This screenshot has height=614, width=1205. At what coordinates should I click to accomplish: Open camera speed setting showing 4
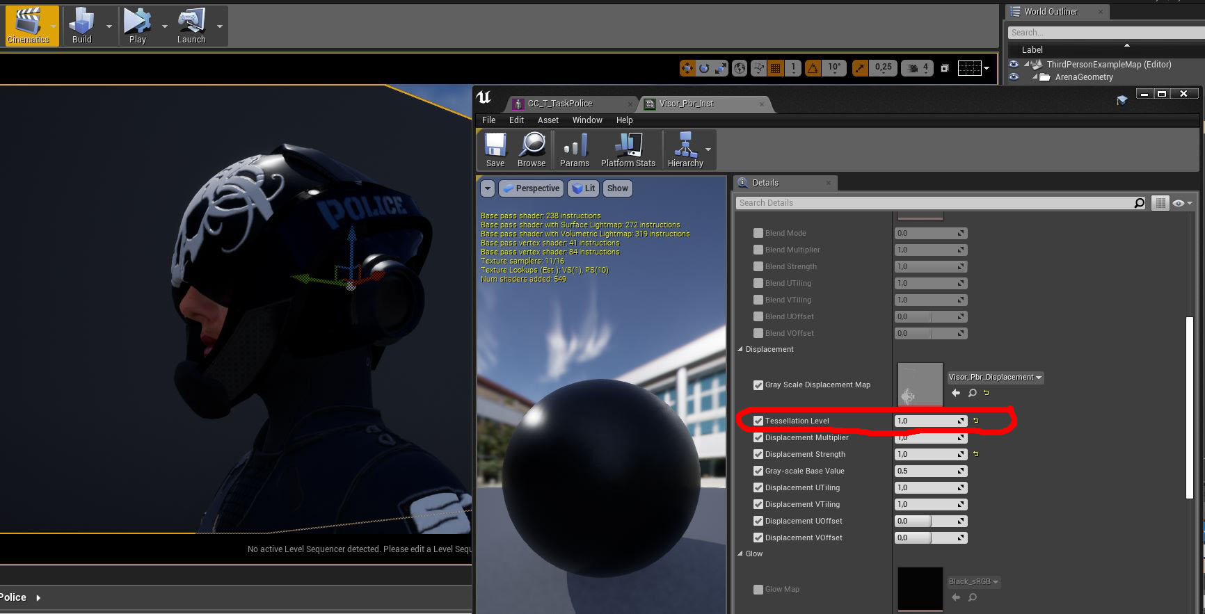click(x=918, y=68)
